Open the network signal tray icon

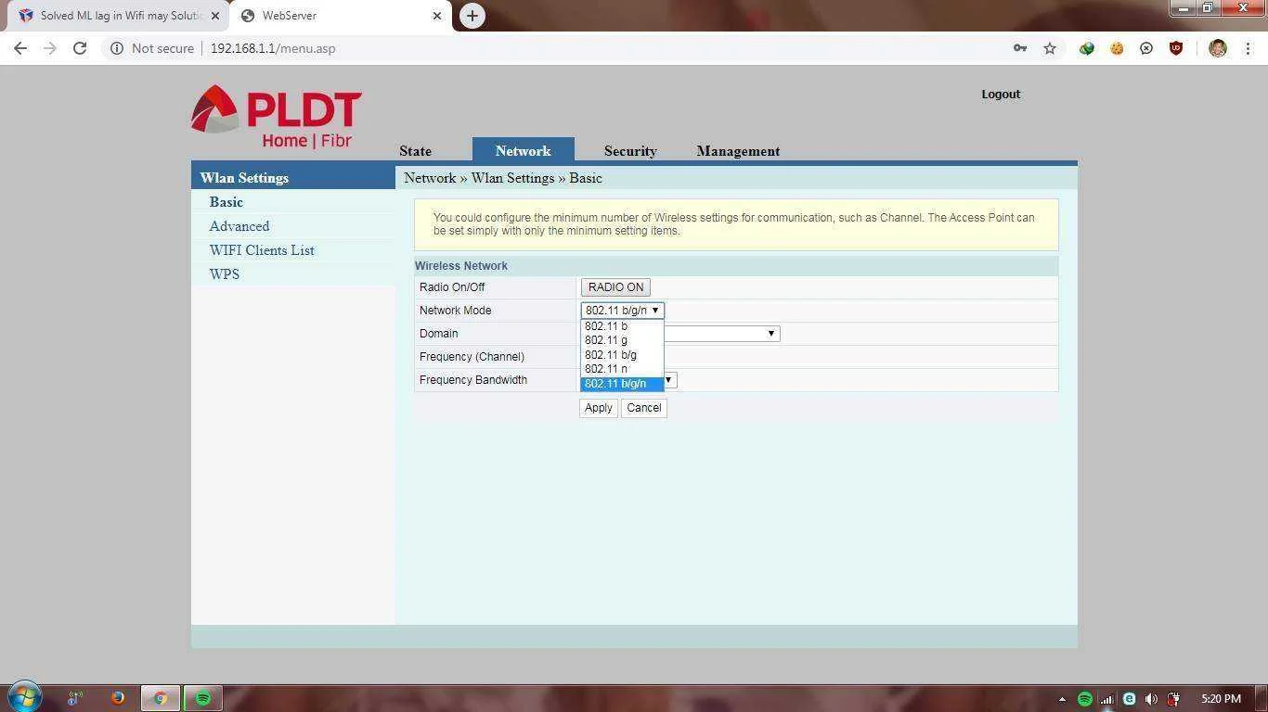(x=1106, y=699)
